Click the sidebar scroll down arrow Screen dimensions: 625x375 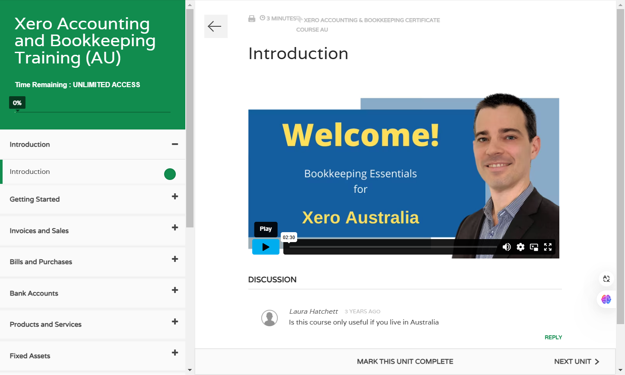190,370
